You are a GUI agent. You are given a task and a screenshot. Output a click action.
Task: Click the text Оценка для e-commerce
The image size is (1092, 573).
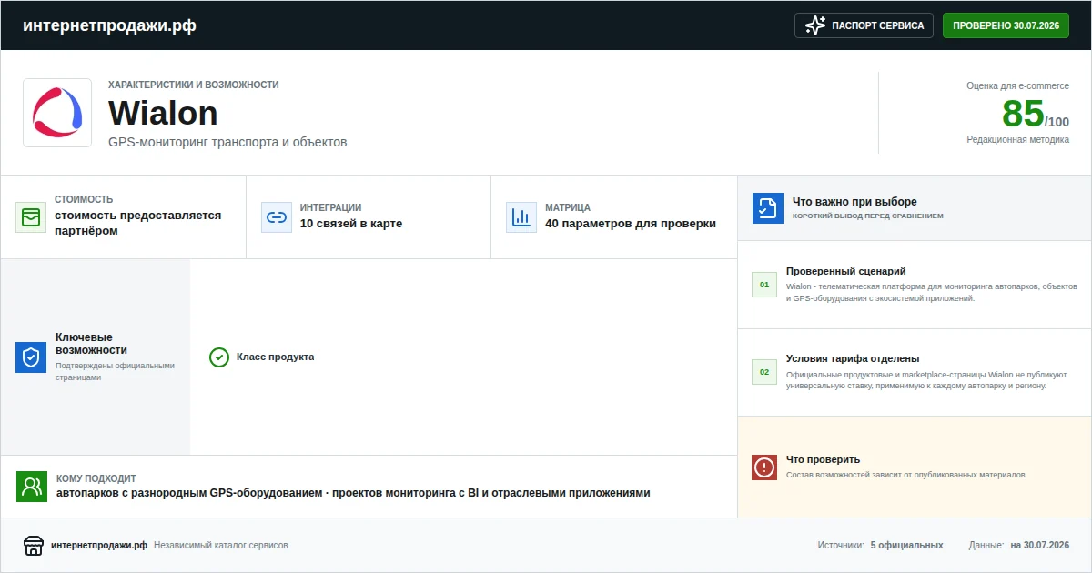(1017, 85)
